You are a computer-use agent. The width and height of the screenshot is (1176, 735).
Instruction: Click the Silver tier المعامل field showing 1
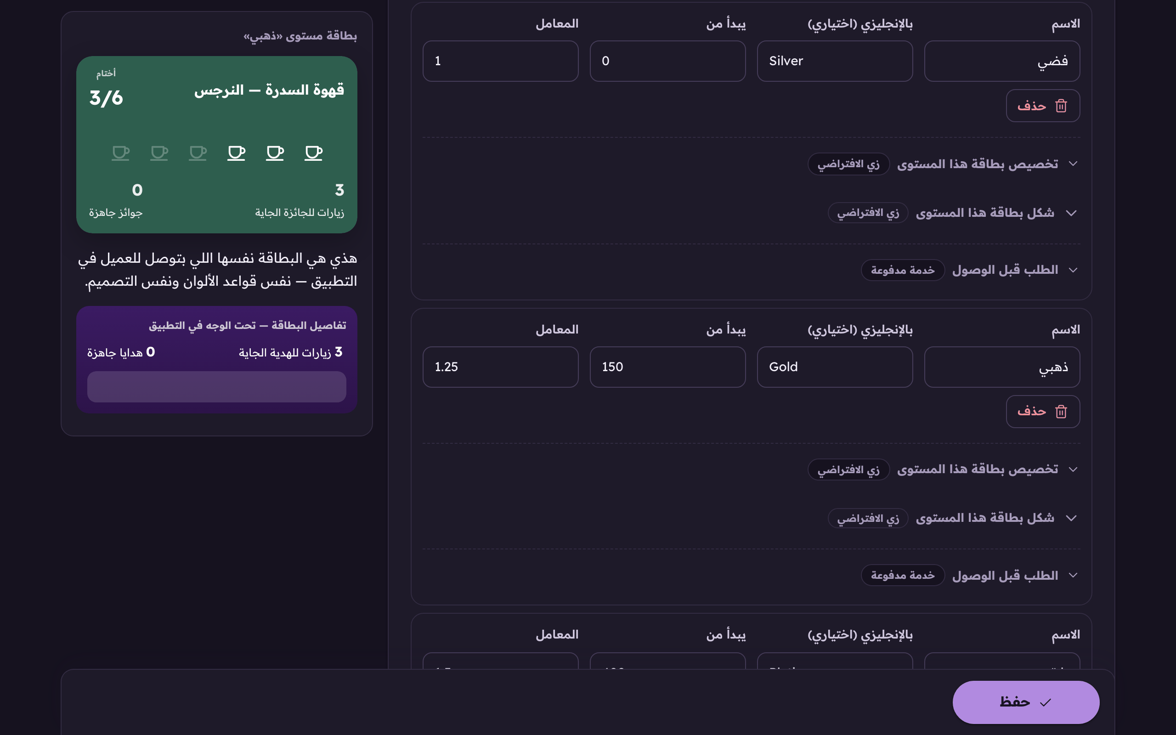[501, 61]
